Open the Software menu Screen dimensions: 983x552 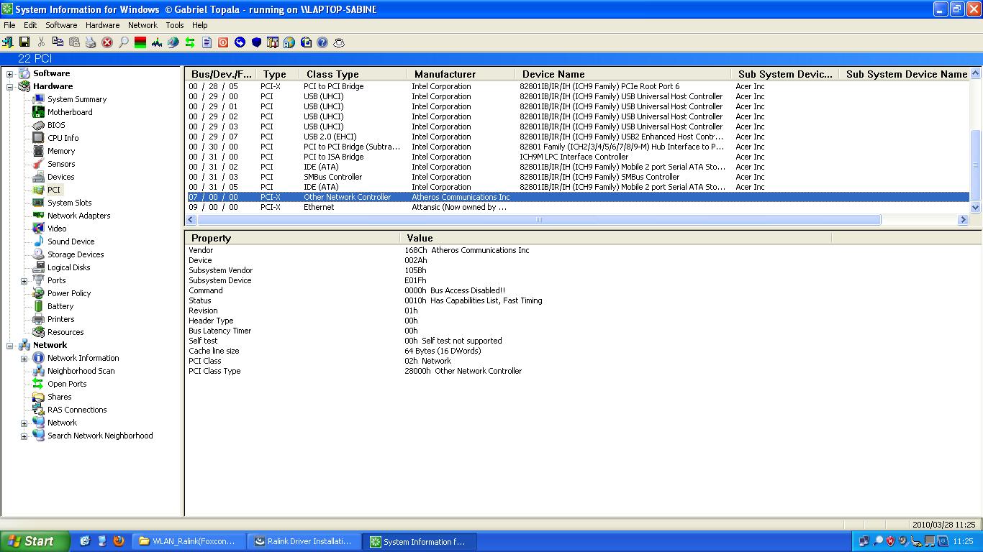pyautogui.click(x=61, y=25)
